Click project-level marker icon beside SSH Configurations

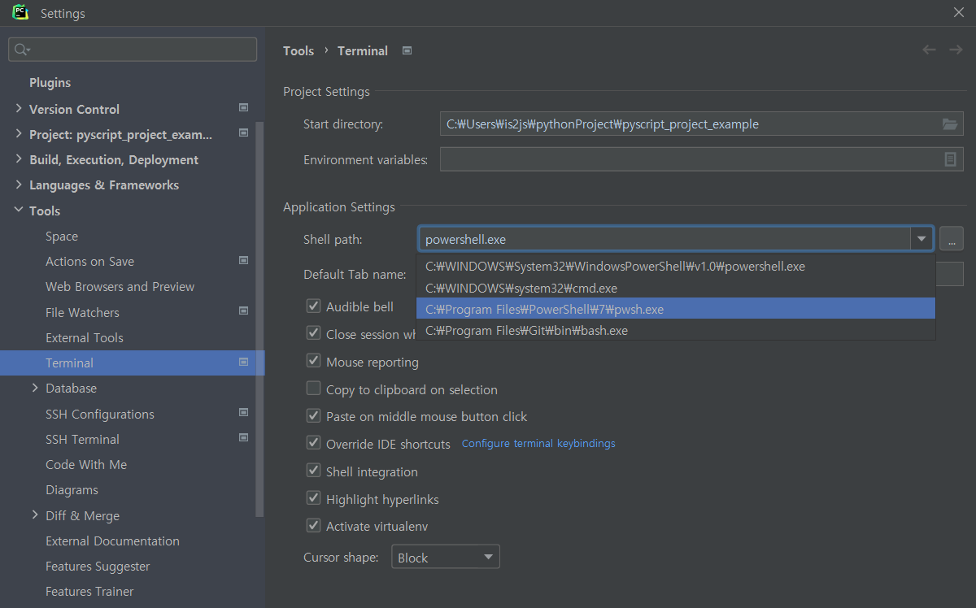pos(243,412)
